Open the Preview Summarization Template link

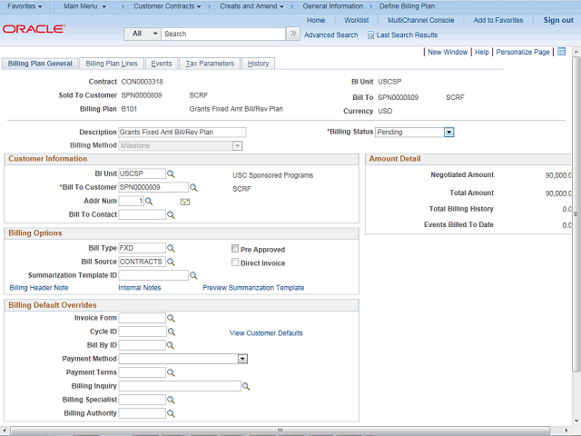click(x=253, y=288)
